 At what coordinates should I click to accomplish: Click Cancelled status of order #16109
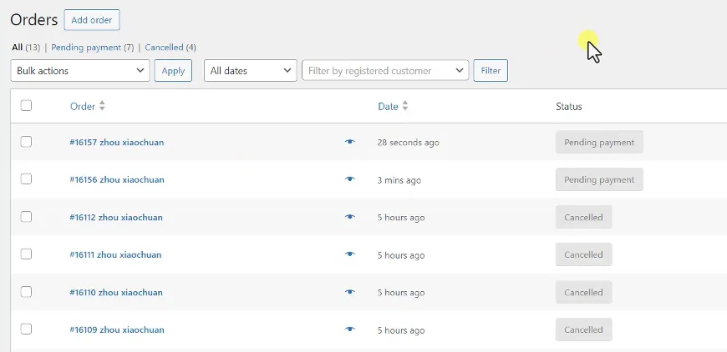click(584, 329)
